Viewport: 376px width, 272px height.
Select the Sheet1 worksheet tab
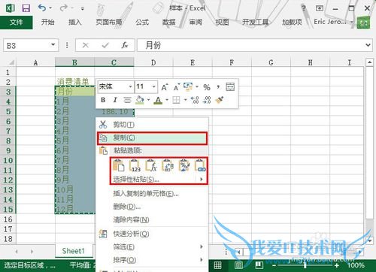coord(74,251)
